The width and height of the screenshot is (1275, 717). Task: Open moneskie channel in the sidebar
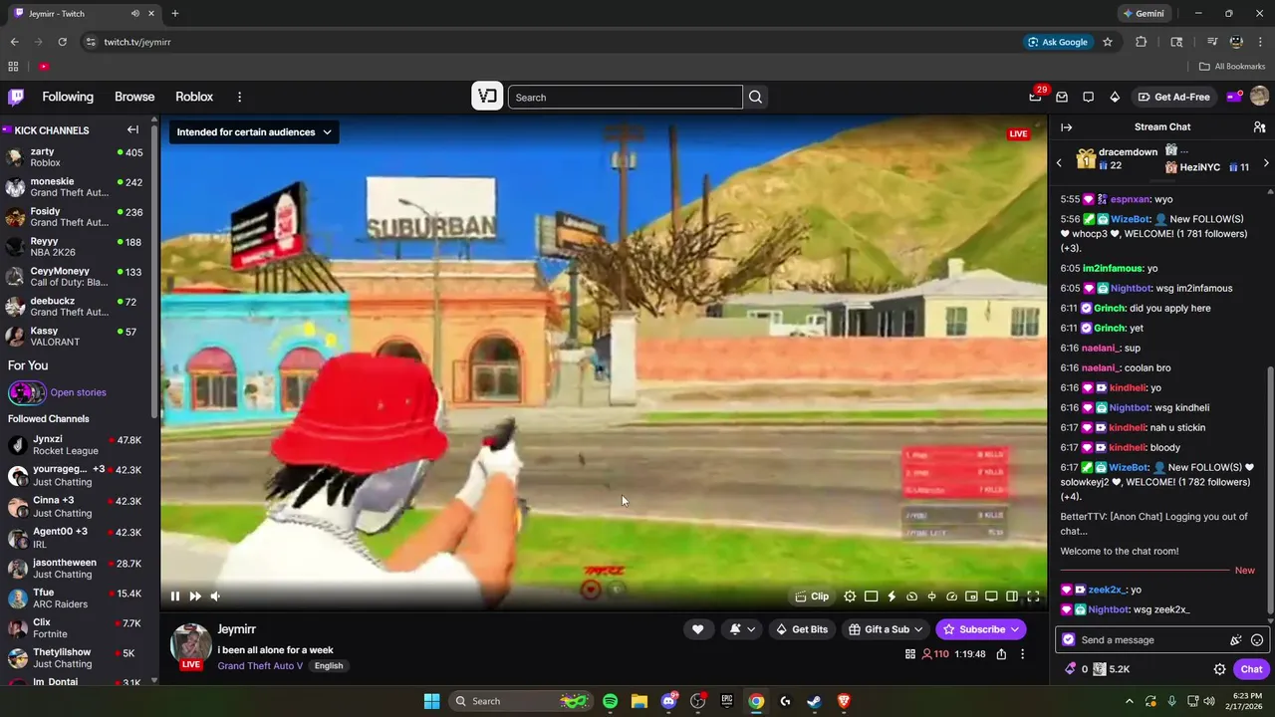(75, 187)
